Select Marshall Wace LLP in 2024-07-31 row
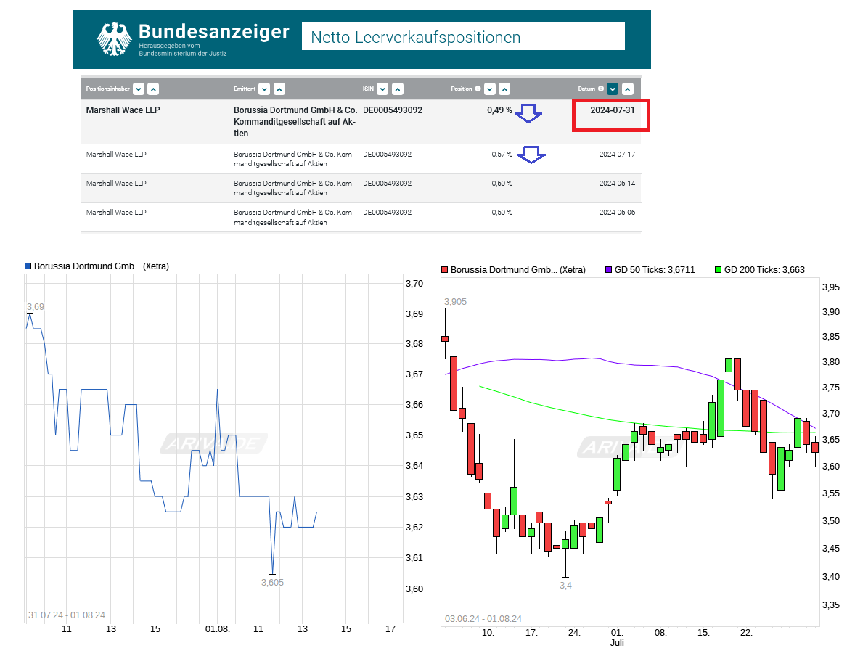The image size is (855, 672). point(123,110)
